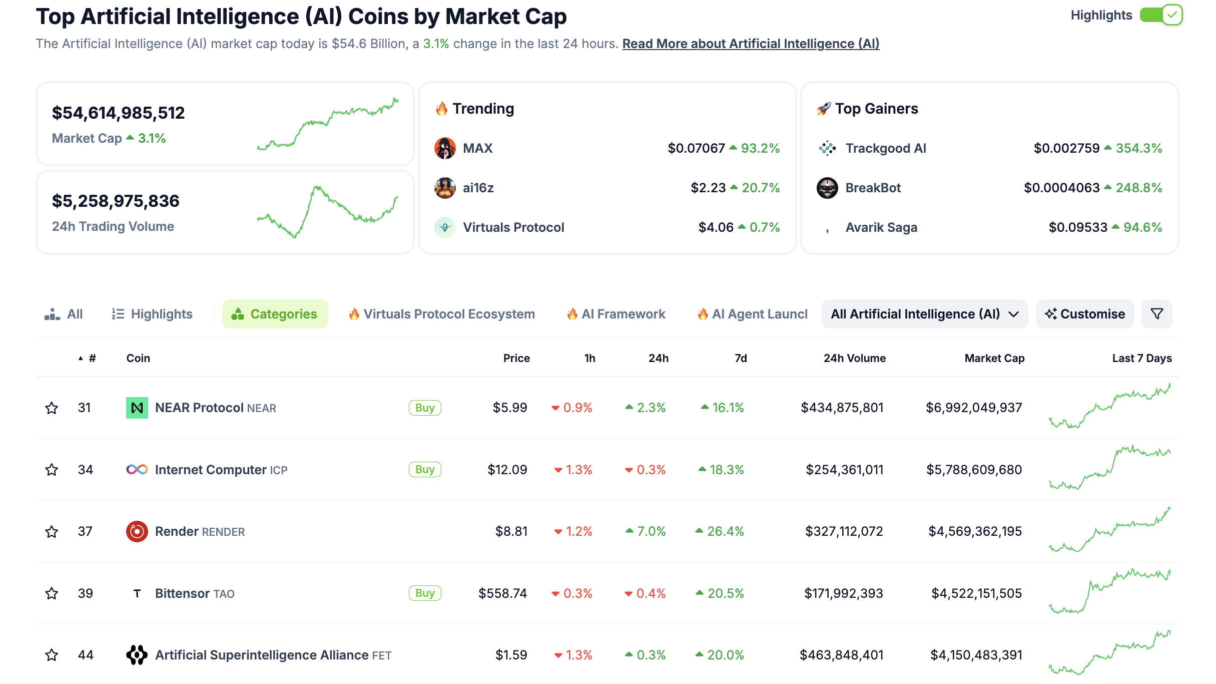This screenshot has width=1216, height=684.
Task: Sort the table by Market Cap column
Action: click(x=994, y=358)
